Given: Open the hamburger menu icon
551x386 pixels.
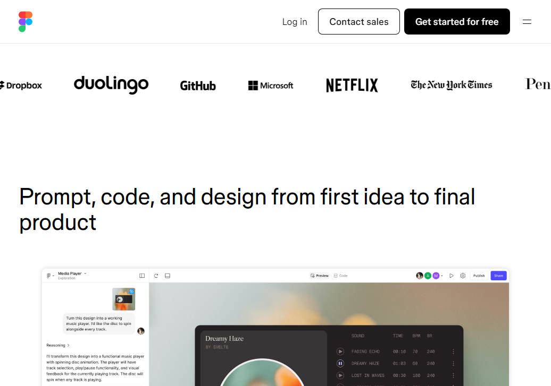Looking at the screenshot, I should tap(527, 22).
